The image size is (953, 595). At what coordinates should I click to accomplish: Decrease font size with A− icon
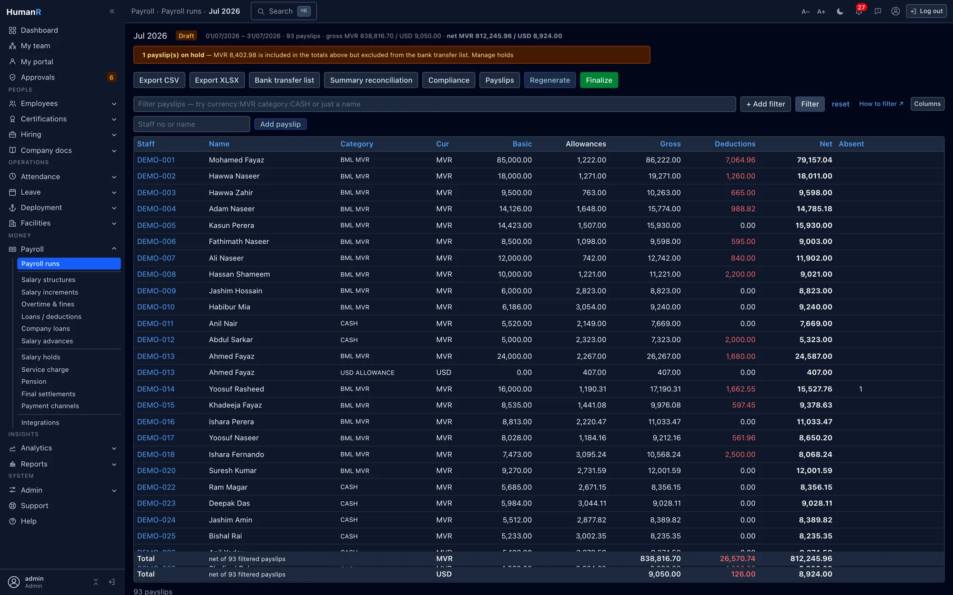pos(805,11)
